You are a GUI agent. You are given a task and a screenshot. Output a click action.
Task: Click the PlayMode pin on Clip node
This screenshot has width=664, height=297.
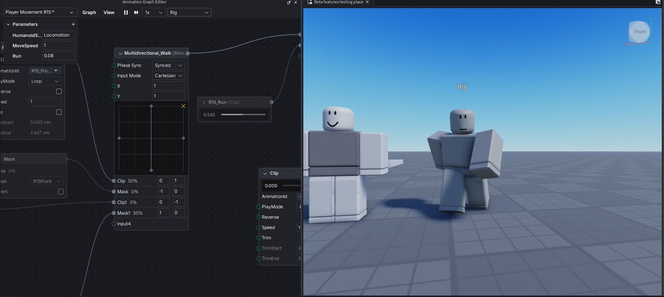[258, 207]
